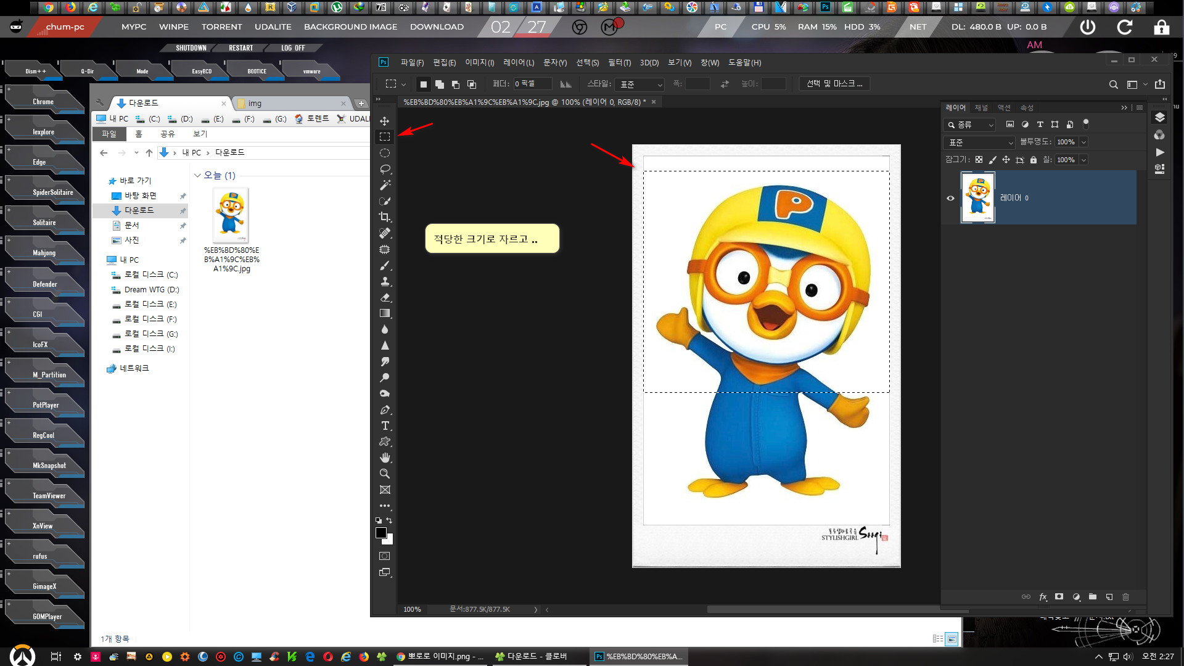This screenshot has height=666, width=1184.
Task: Open the layer kind 종류 dropdown
Action: point(970,125)
